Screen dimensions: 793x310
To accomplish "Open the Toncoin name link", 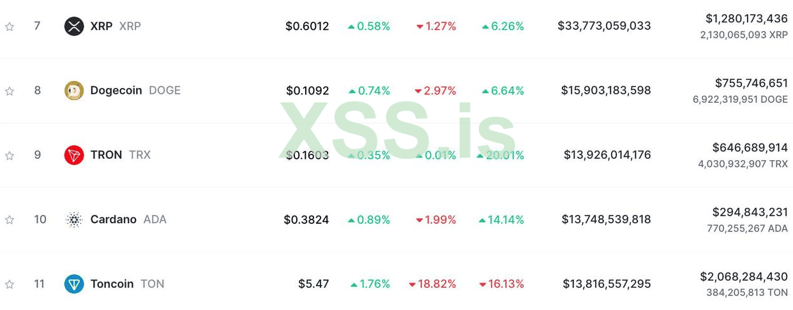I will [112, 284].
